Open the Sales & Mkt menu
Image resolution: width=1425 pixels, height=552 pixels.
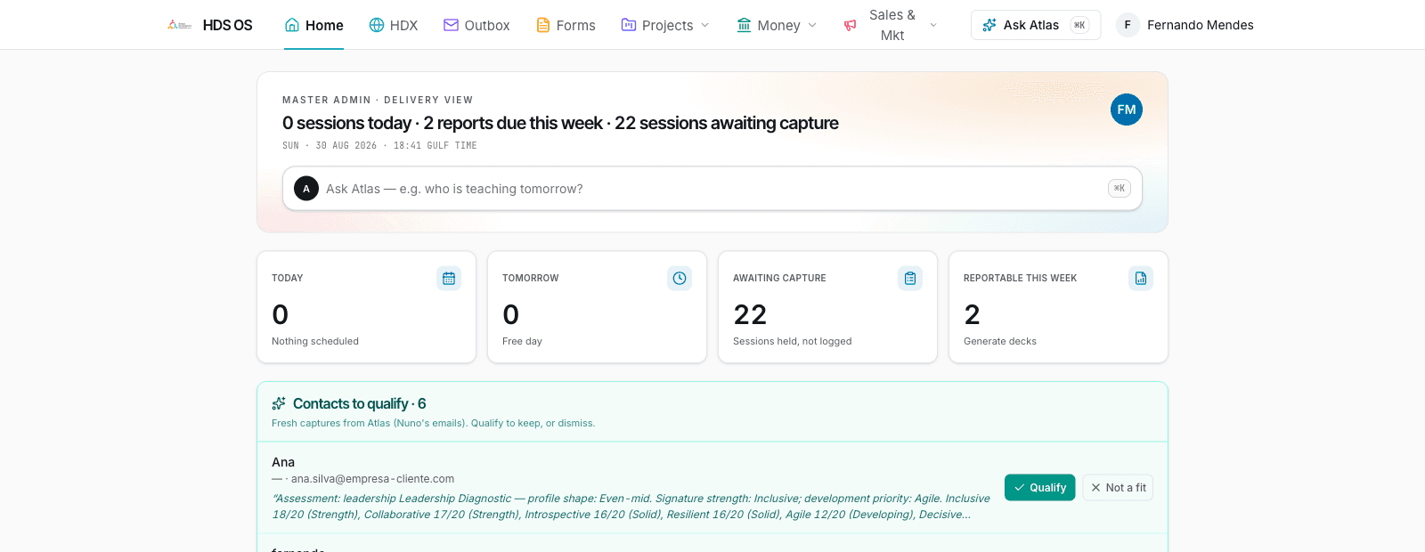[891, 25]
